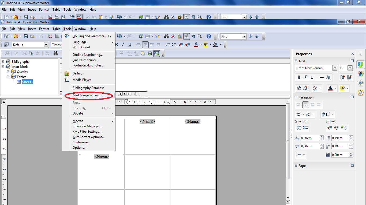Open the Navigator compass icon in front toolbar
The image size is (366, 205).
(x=173, y=37)
